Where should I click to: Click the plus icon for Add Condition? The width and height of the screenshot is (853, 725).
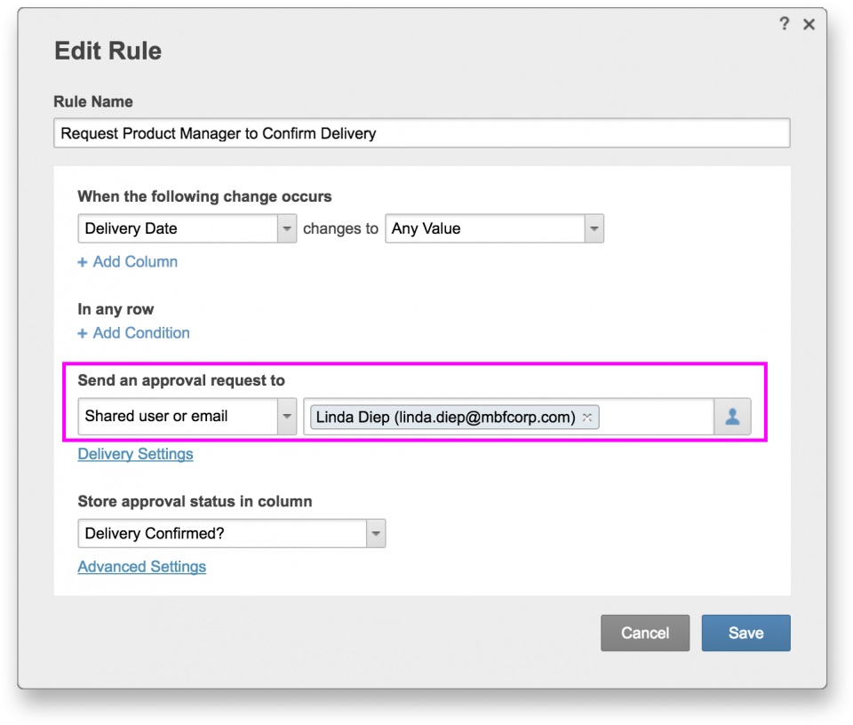click(83, 333)
